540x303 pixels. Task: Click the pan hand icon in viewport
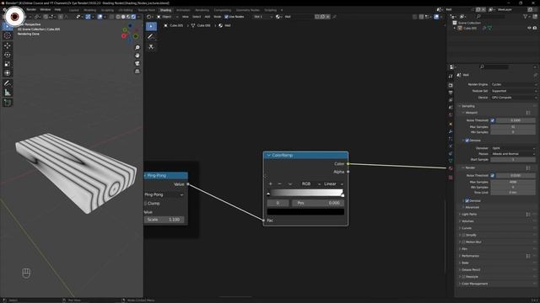[x=138, y=56]
